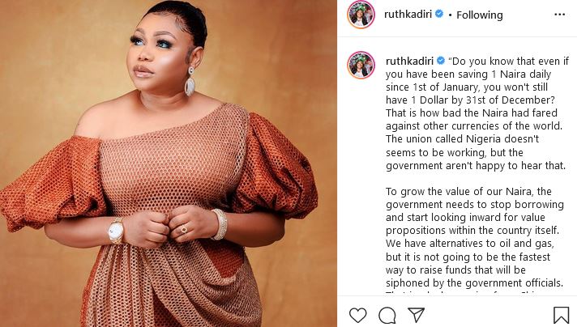Click the paragraph beginning 'To grow the value'
Image resolution: width=577 pixels, height=327 pixels.
[x=475, y=237]
